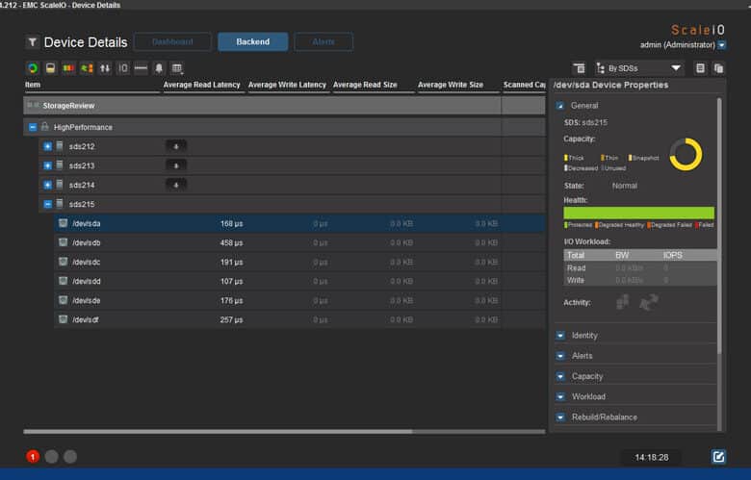Expand the Identity section
Image resolution: width=751 pixels, height=480 pixels.
coord(560,336)
